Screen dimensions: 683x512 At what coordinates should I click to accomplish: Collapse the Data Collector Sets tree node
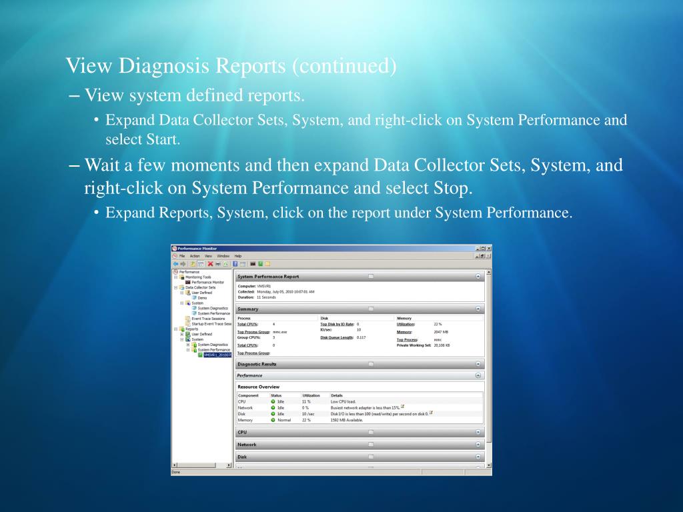[x=175, y=287]
